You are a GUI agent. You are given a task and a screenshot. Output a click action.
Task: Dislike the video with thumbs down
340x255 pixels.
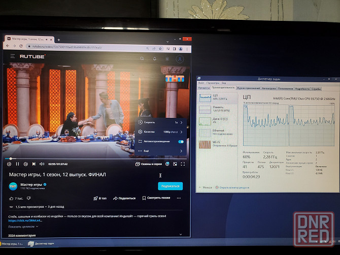tap(28, 198)
